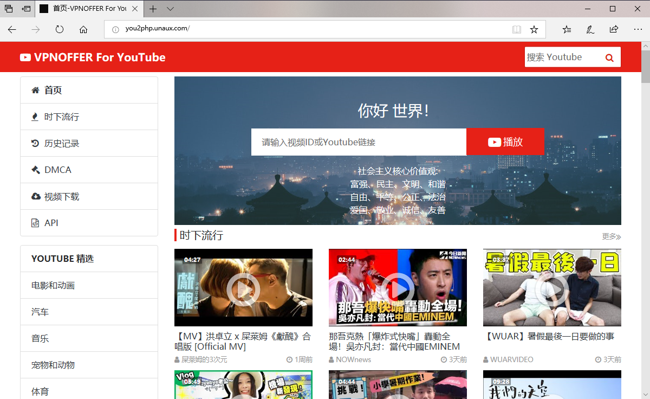650x399 pixels.
Task: Open the 【WUAR】暑假最後一日要做的事 title
Action: (549, 337)
